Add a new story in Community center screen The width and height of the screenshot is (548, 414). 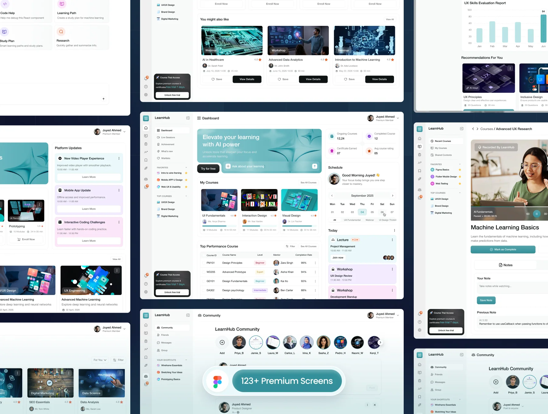222,342
